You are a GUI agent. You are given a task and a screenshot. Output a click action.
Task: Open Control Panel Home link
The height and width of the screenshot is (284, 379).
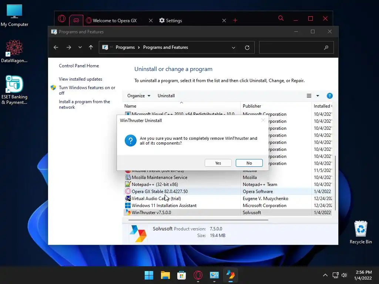(x=79, y=66)
